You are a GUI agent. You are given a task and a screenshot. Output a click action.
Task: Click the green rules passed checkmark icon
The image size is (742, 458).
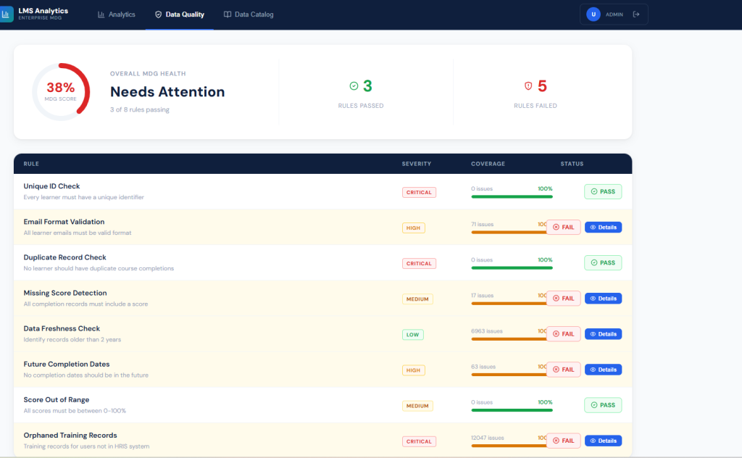[354, 86]
